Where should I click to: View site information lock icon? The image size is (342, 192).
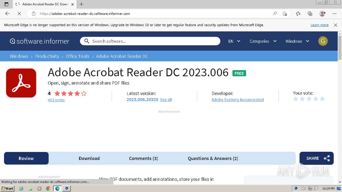tap(34, 14)
